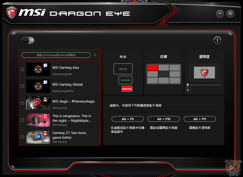Open the Gaming 27 video thumbnail

click(38, 137)
